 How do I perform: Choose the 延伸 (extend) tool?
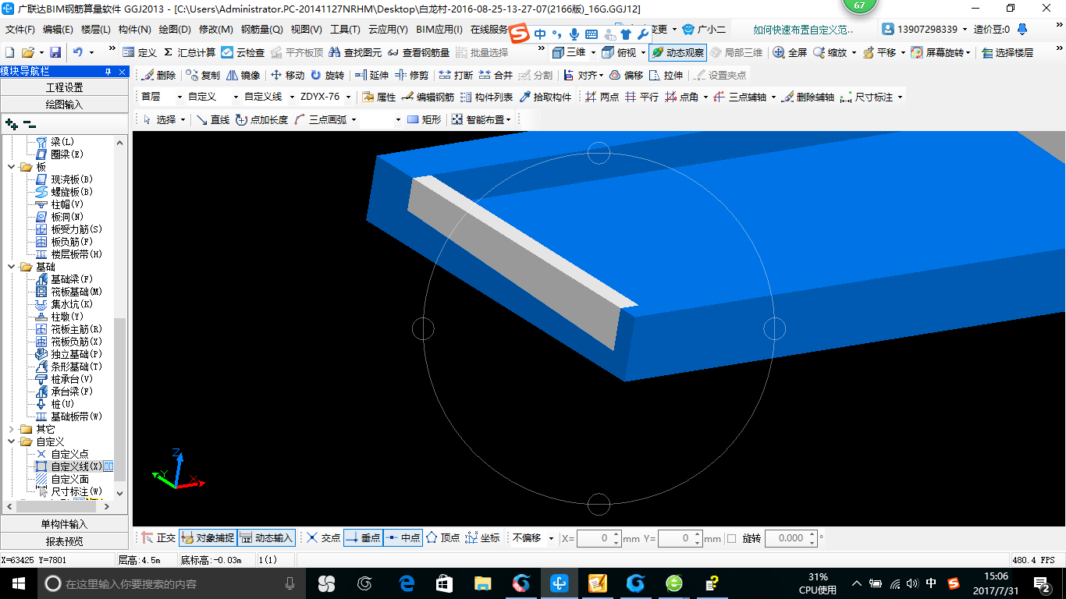[371, 76]
